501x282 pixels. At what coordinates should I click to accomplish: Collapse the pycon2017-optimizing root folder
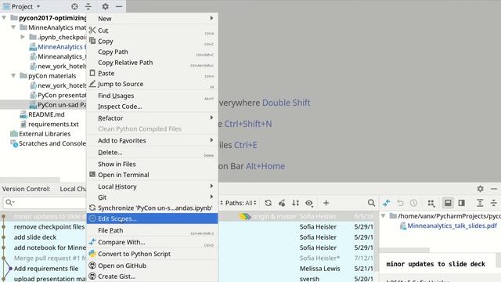[4, 17]
